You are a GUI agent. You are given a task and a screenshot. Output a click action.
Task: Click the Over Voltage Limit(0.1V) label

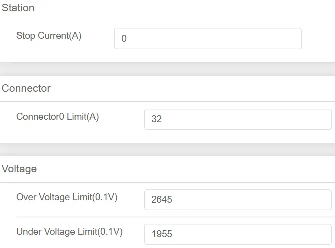[x=67, y=197]
